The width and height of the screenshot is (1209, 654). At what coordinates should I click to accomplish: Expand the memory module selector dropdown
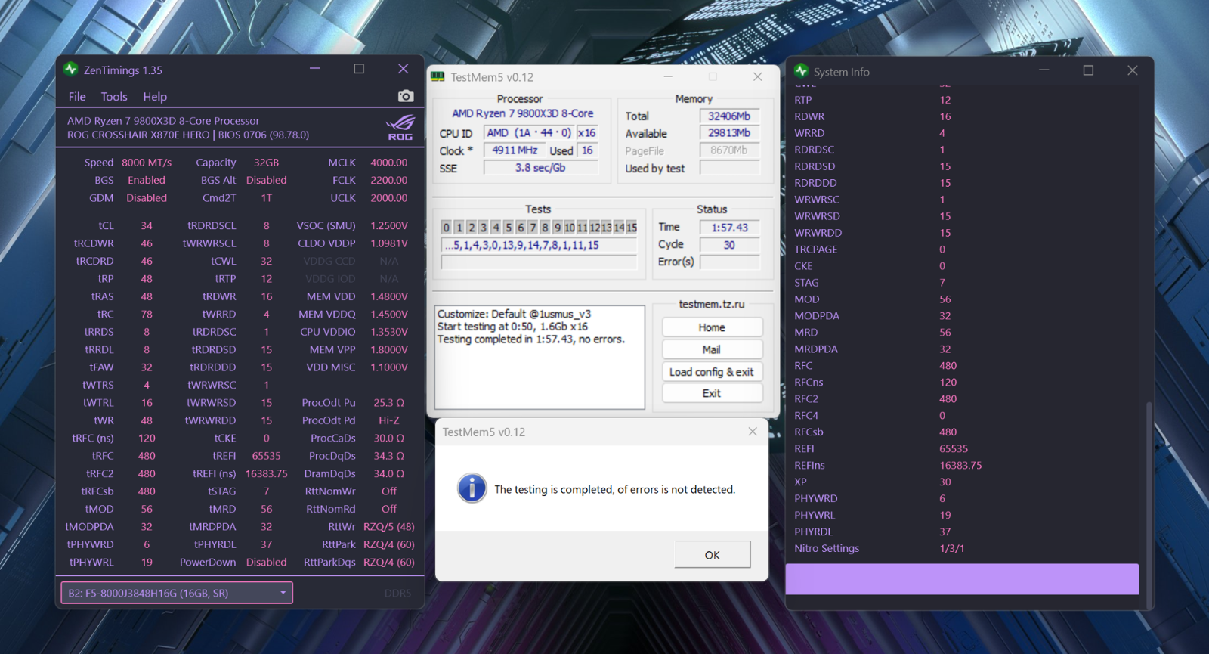point(177,593)
